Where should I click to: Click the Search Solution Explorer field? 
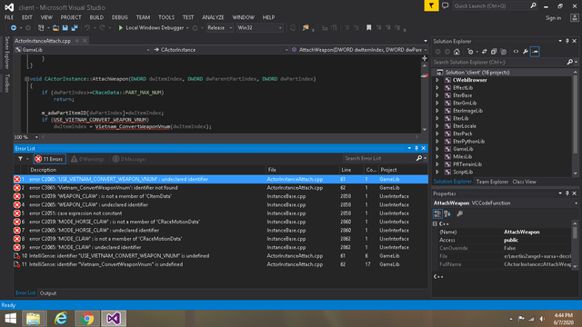pos(499,63)
